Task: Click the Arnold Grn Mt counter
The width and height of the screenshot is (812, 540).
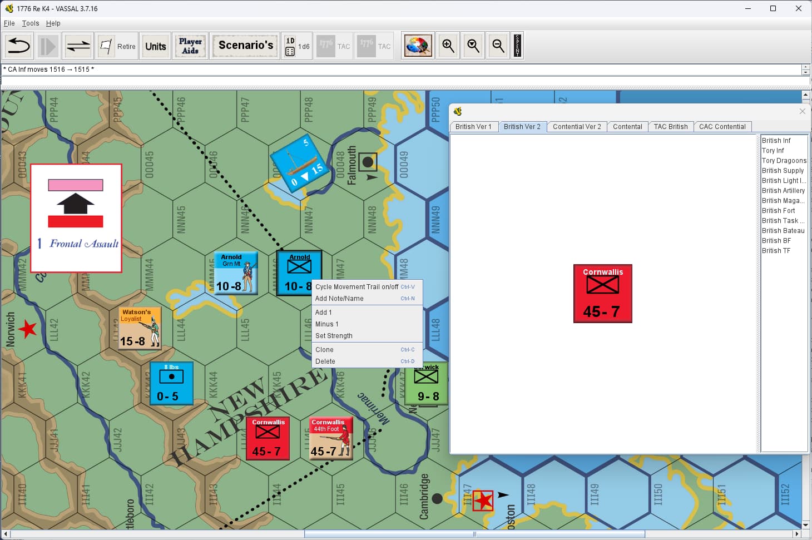Action: 236,273
